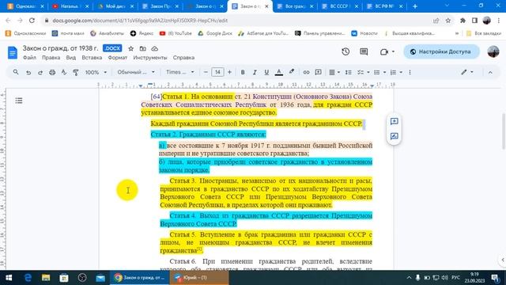Open a new Chrome tab
This screenshot has height=285, width=506.
point(415,6)
